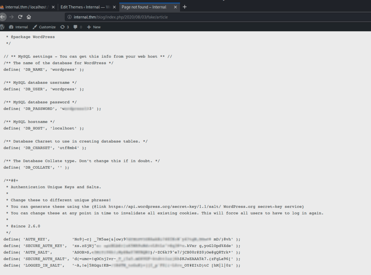Click 'MySQL hostname' comment
The width and height of the screenshot is (371, 275).
[29, 122]
